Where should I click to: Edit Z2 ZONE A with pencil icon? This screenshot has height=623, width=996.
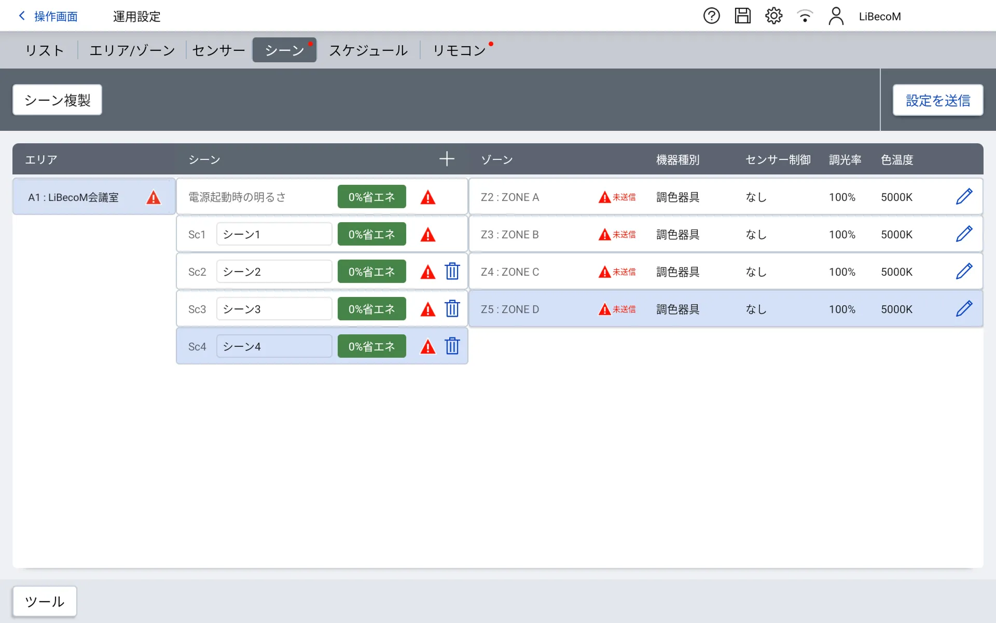click(x=964, y=197)
